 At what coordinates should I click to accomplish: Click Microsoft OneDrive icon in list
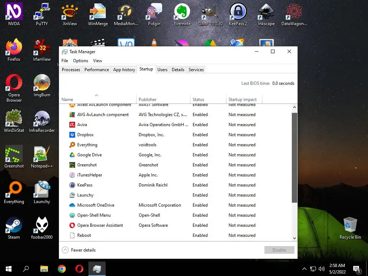click(72, 205)
